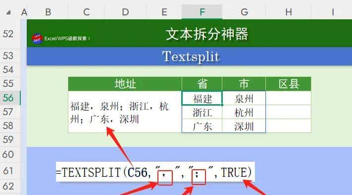Select cell containing 深圳

pos(244,126)
